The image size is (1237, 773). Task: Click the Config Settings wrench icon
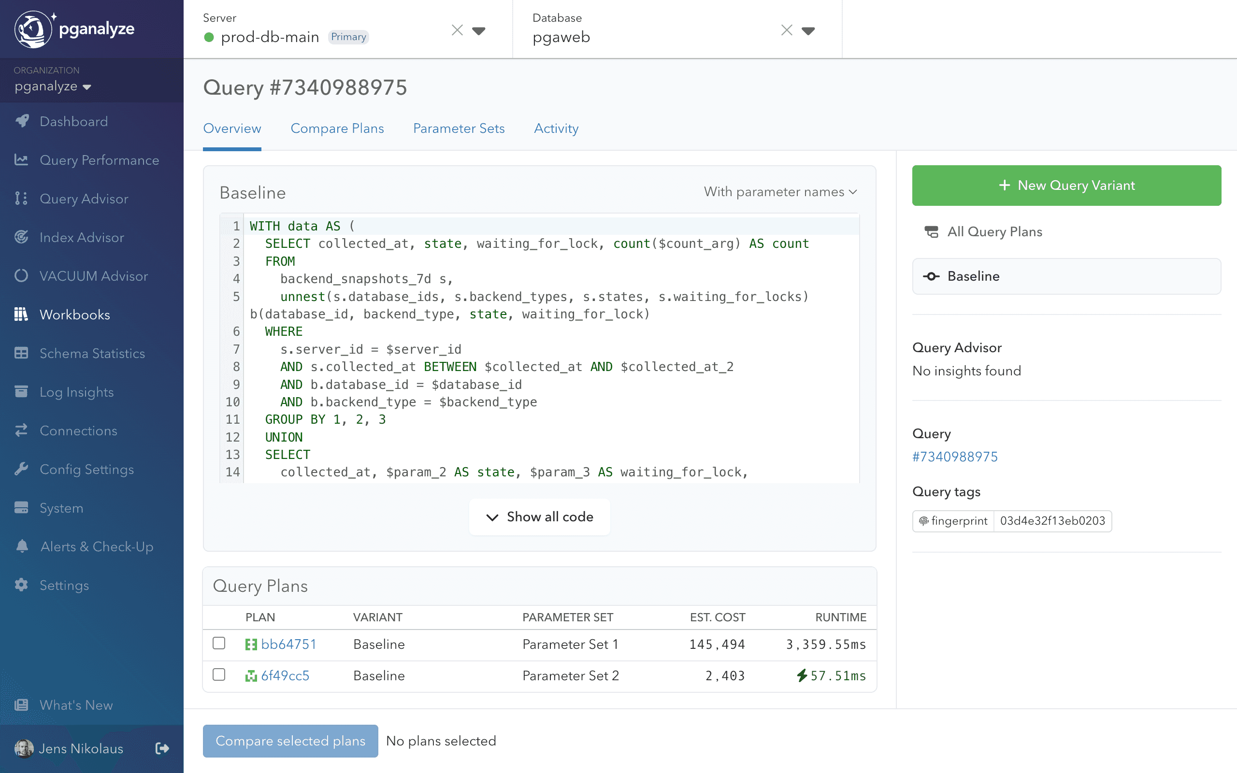point(21,469)
